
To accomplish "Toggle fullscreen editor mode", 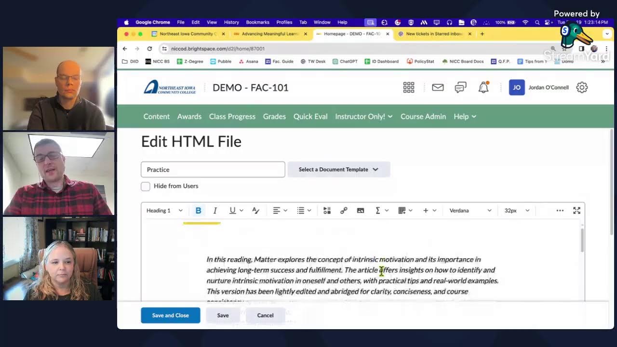I will pos(577,211).
